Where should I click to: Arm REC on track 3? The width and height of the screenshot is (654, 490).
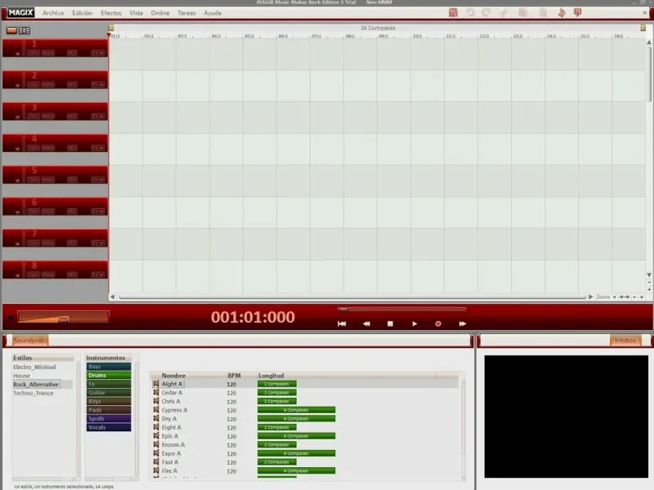coord(72,116)
